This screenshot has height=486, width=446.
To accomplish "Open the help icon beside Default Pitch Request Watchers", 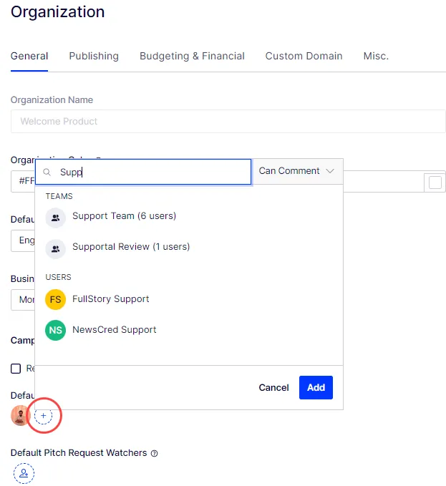I will (155, 454).
